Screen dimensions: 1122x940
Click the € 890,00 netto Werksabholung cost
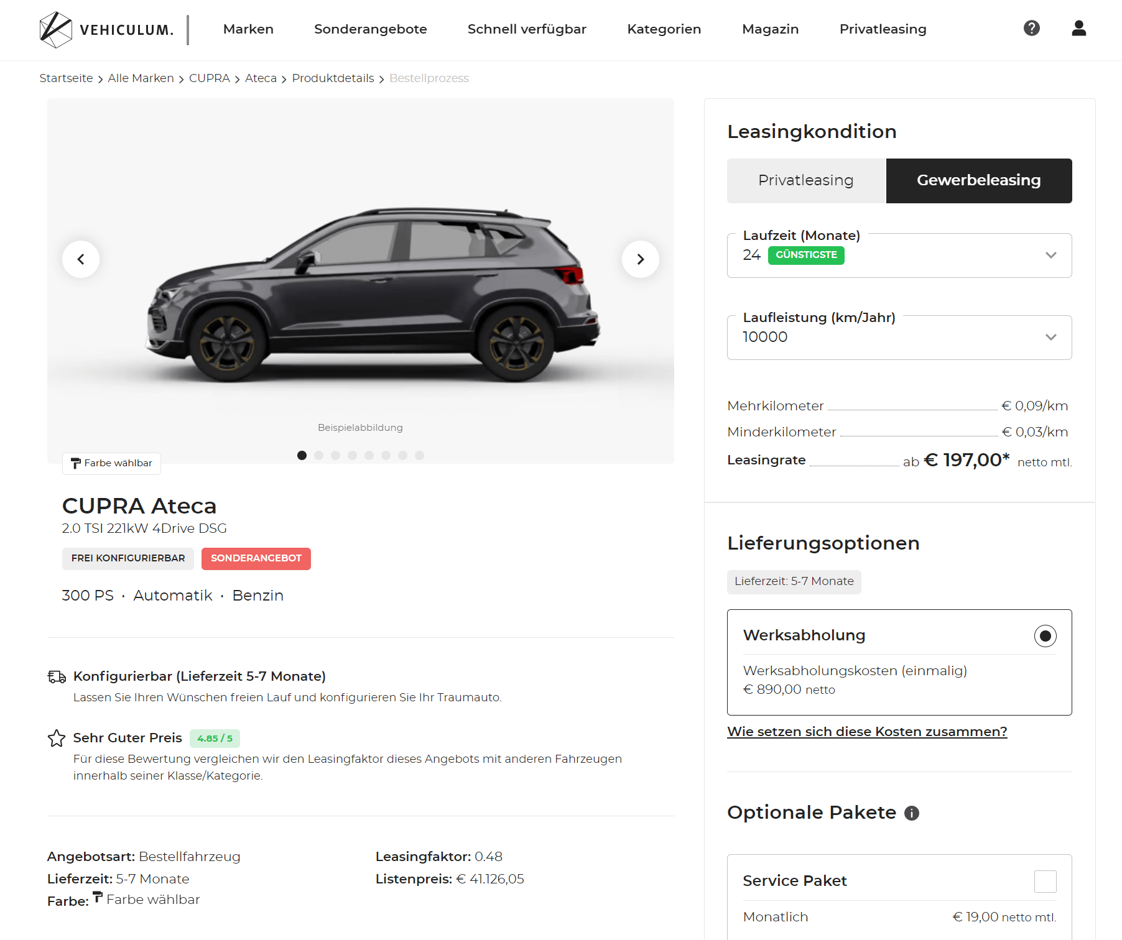pos(789,689)
